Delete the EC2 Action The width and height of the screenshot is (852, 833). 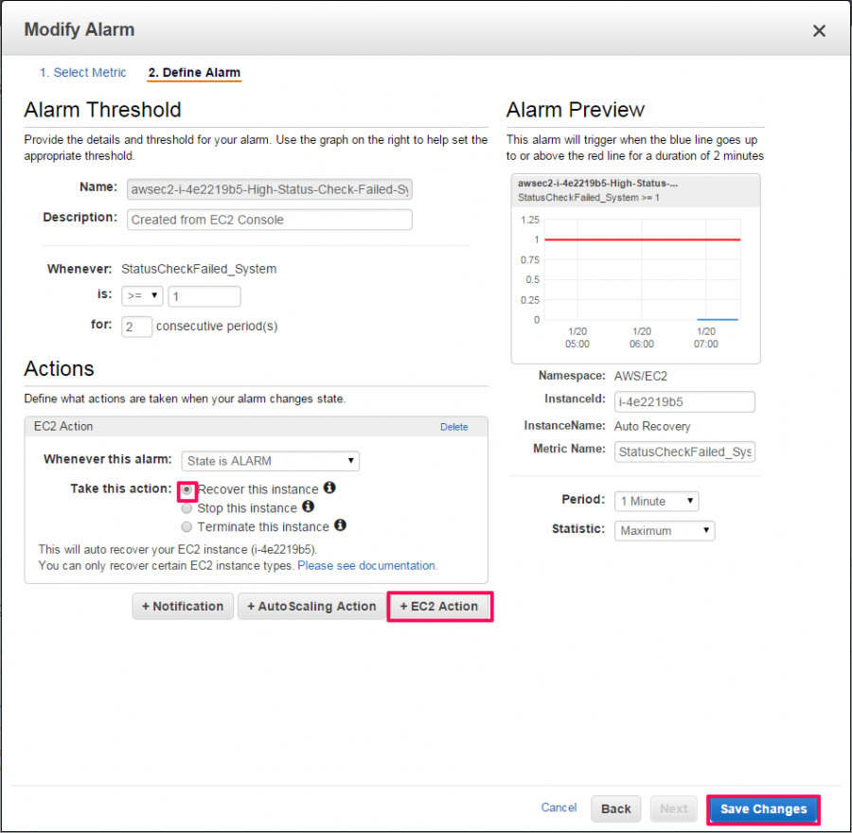(453, 427)
